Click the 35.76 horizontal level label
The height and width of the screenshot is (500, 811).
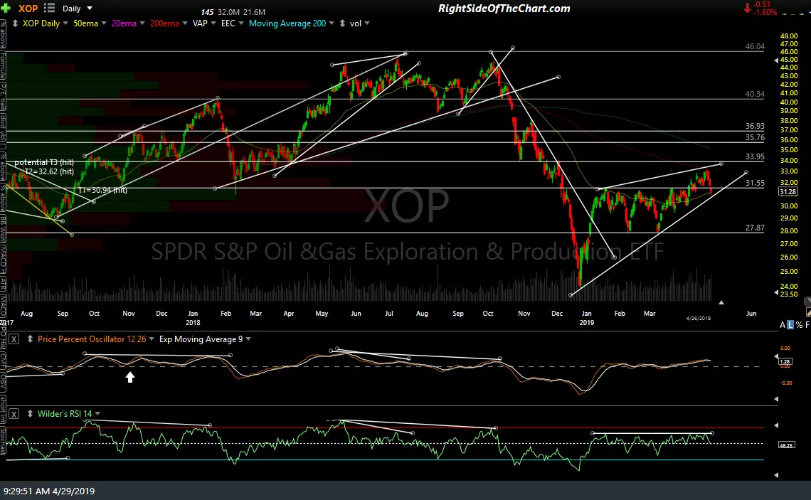(755, 137)
